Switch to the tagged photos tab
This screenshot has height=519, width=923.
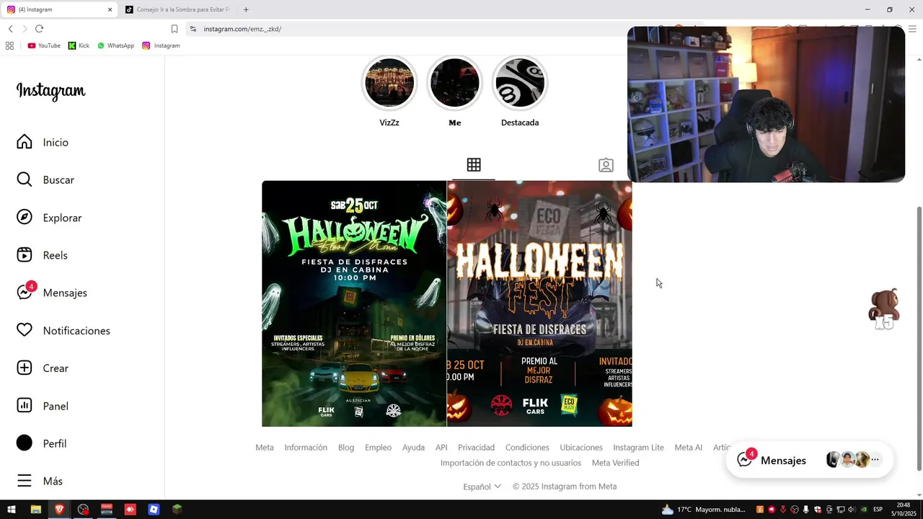pos(606,165)
